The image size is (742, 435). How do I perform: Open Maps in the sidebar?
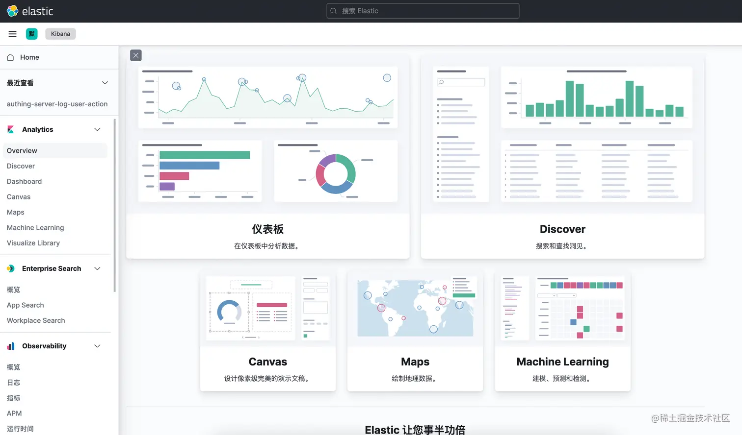tap(15, 212)
